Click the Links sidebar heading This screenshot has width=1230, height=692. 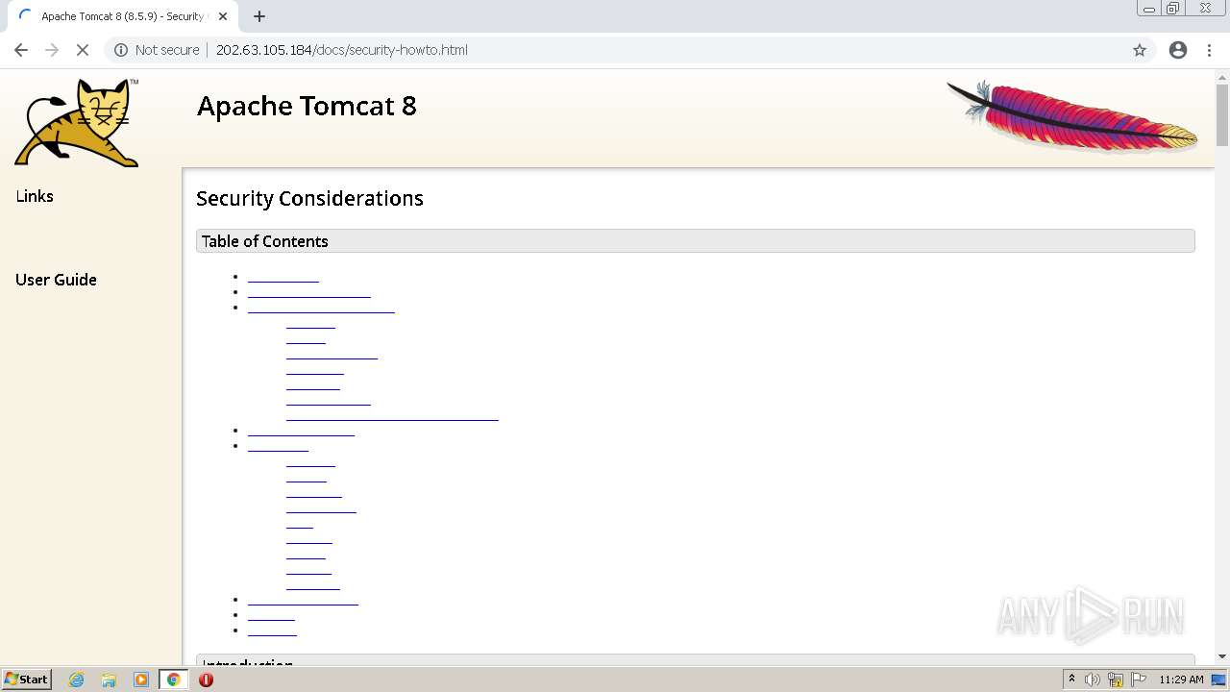(x=35, y=196)
